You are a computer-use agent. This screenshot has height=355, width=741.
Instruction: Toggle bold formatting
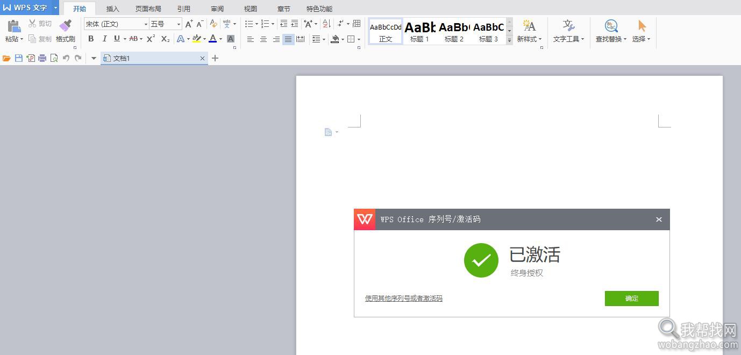click(x=91, y=39)
